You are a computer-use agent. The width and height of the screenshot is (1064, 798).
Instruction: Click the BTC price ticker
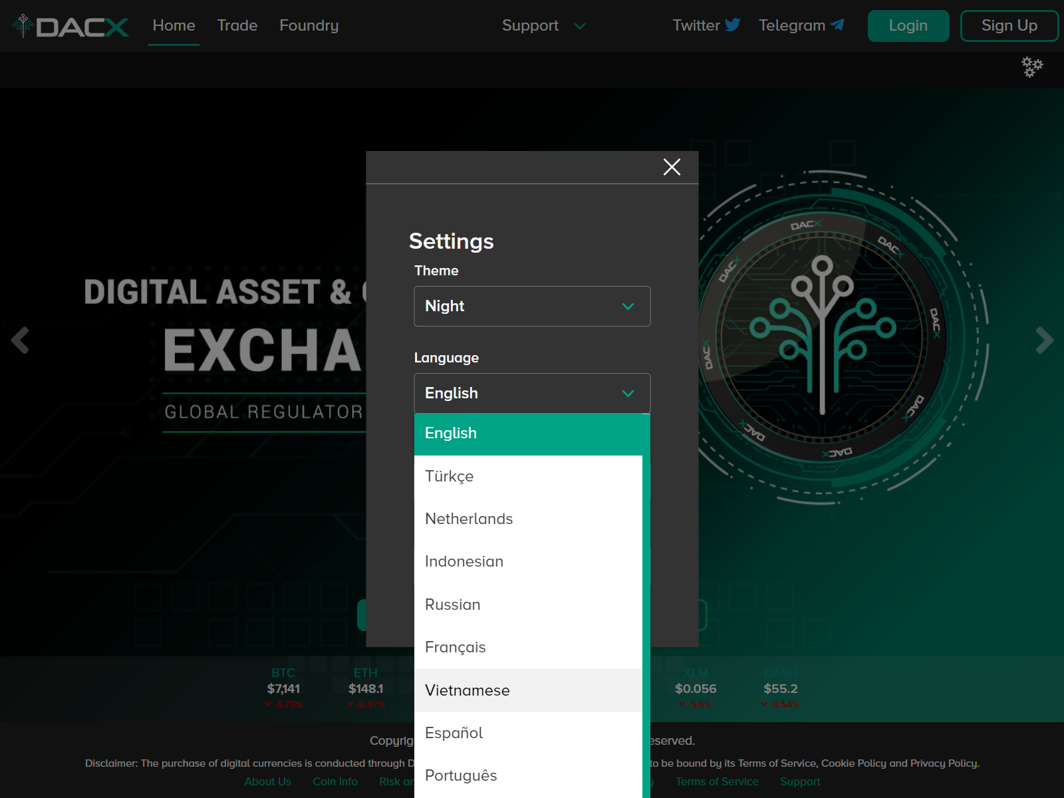(x=284, y=688)
